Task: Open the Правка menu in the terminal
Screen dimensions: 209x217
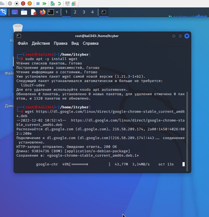Action: tap(61, 43)
